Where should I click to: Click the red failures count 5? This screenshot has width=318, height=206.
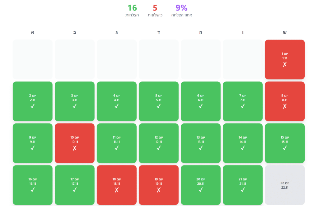point(155,8)
